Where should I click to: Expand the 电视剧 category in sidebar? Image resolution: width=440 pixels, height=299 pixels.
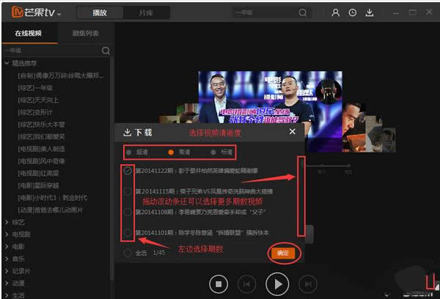pos(6,234)
